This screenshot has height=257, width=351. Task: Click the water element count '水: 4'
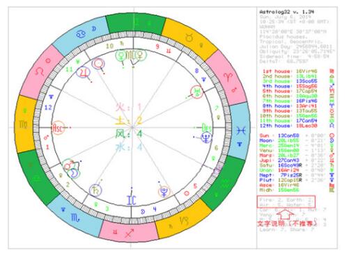[128, 147]
